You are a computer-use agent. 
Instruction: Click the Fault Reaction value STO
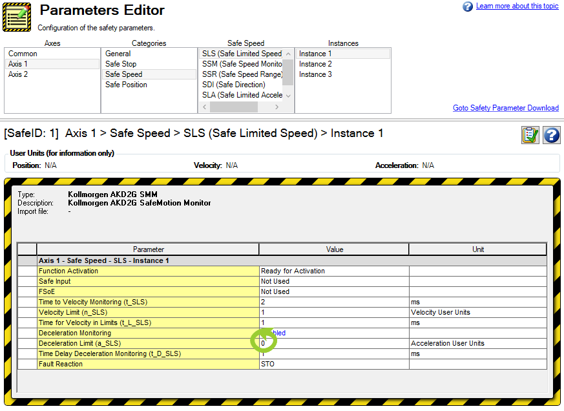(x=334, y=364)
